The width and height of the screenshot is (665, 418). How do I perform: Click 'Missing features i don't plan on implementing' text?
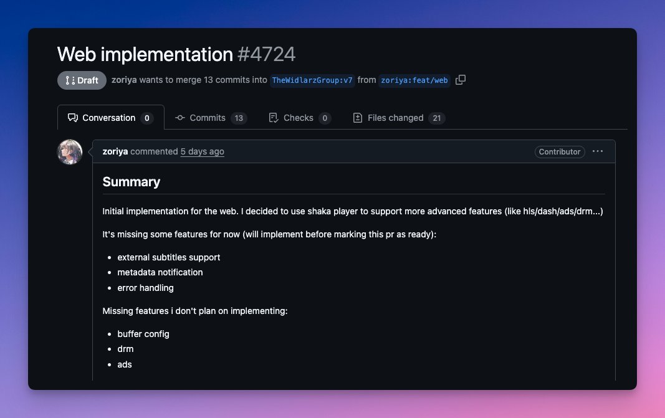195,311
